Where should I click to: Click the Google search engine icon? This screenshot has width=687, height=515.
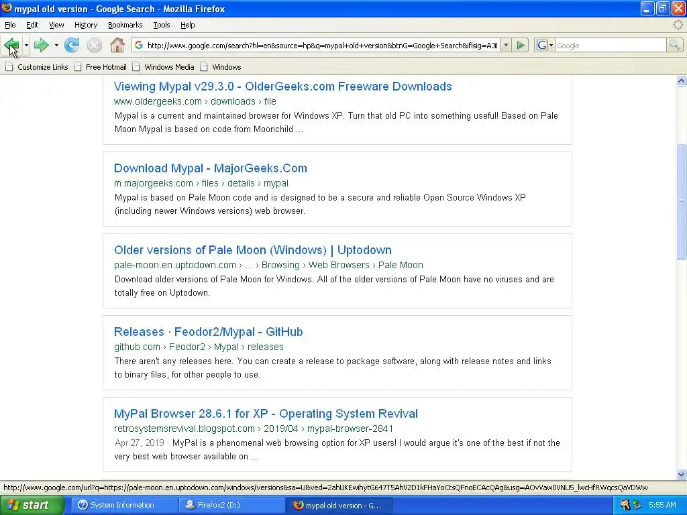(x=541, y=45)
